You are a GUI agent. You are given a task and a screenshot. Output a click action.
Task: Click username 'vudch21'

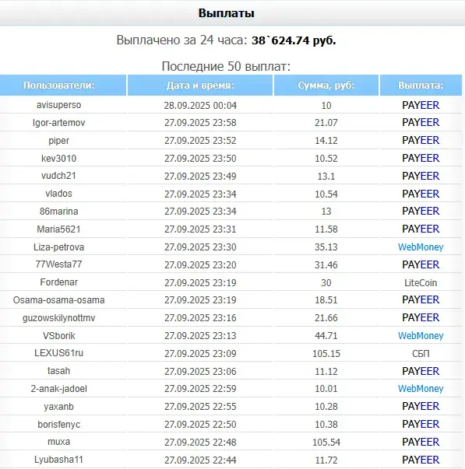58,176
